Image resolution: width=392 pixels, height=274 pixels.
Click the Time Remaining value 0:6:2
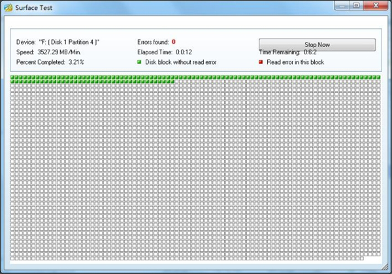[x=310, y=52]
